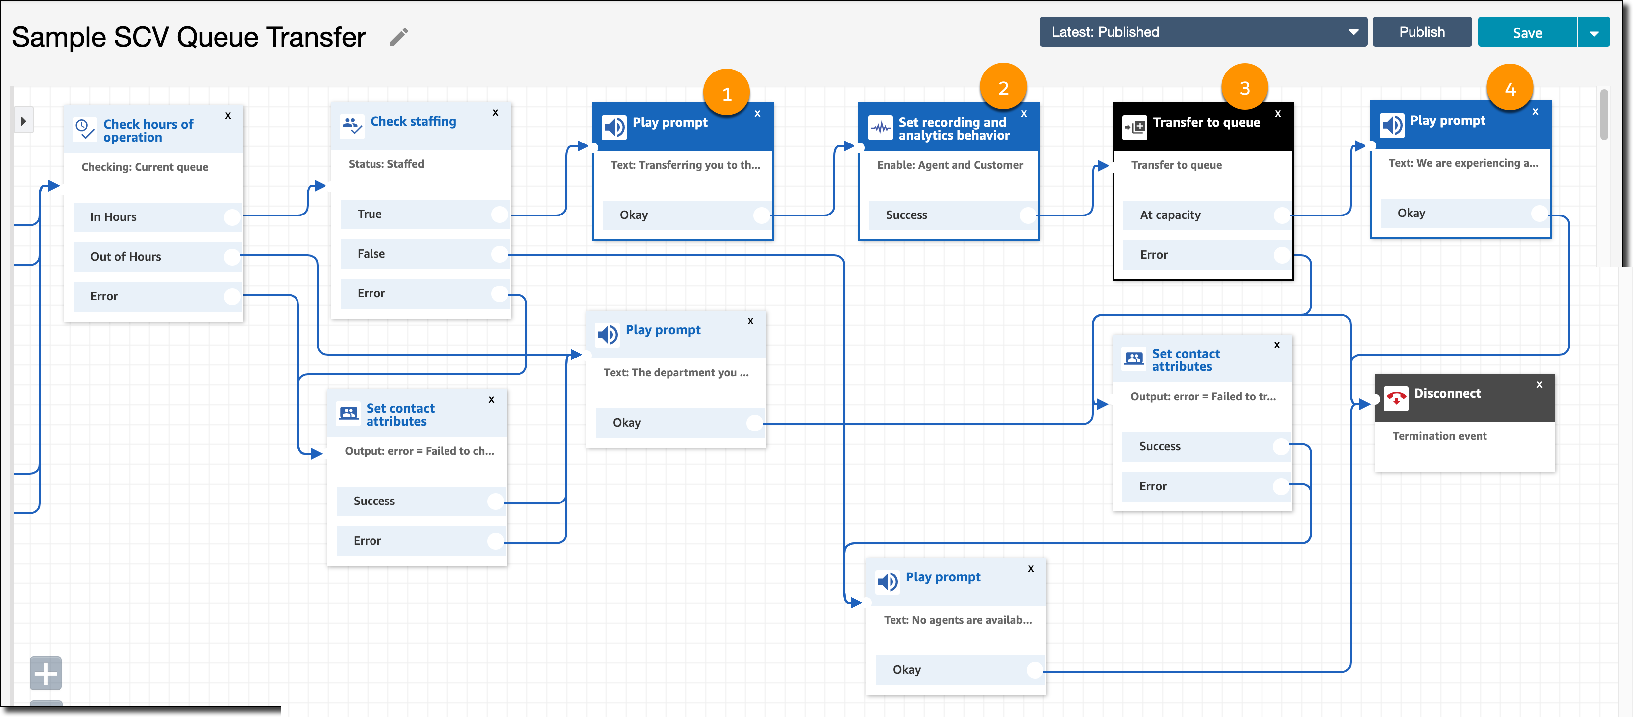This screenshot has width=1633, height=717.
Task: Expand the left block library panel arrow
Action: 23,121
